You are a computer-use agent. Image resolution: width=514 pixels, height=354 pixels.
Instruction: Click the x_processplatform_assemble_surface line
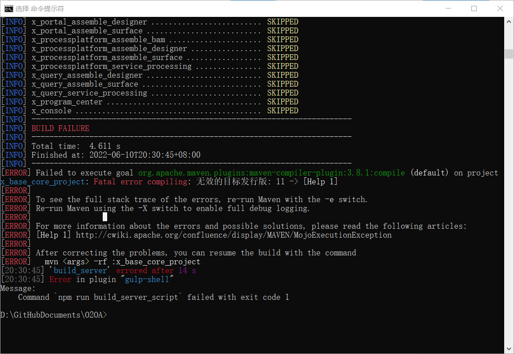(150, 57)
